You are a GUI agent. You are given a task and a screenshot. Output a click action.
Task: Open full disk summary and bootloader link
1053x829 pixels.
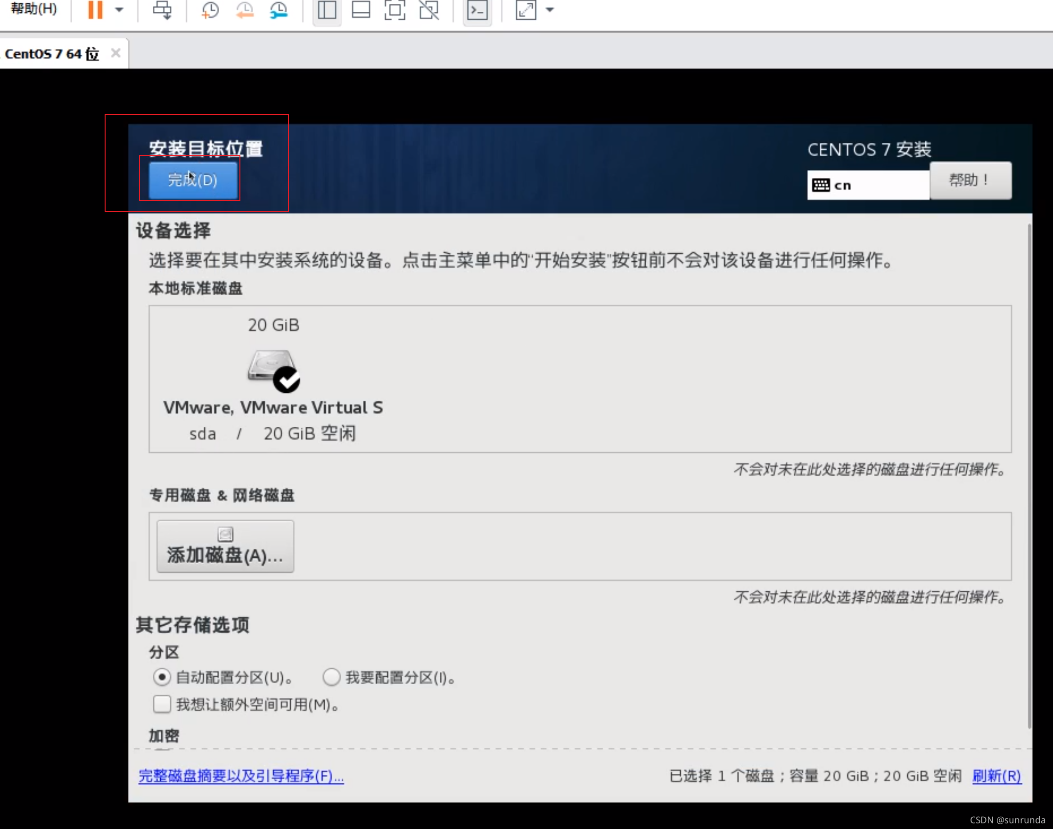click(241, 776)
